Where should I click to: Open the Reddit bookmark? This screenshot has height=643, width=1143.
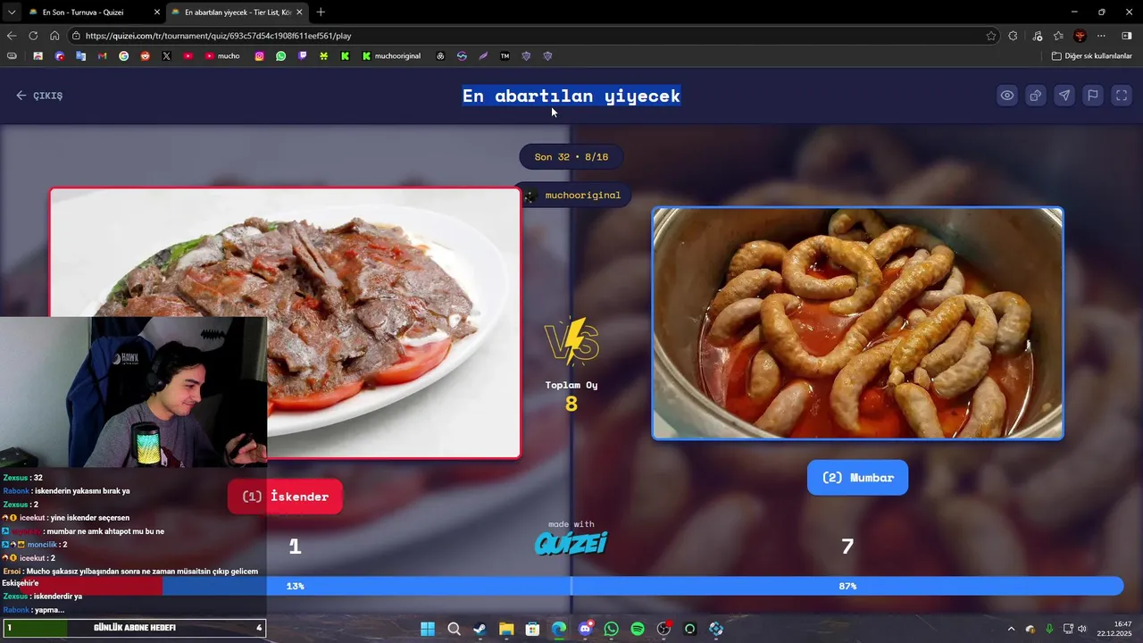(145, 55)
